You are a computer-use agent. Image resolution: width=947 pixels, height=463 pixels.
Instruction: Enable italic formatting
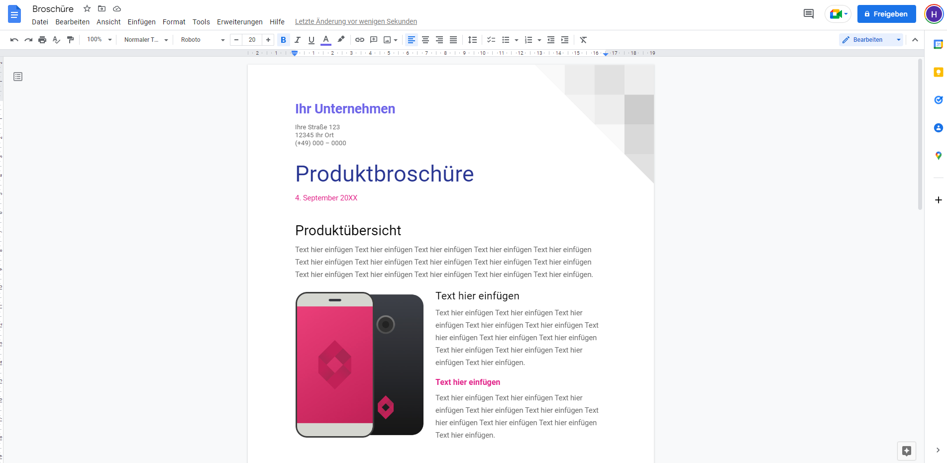coord(297,40)
